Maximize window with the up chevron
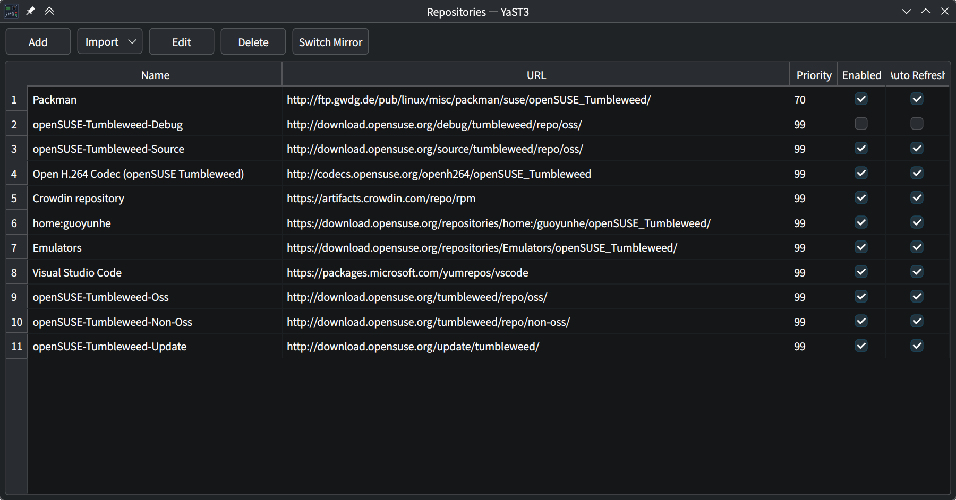The image size is (956, 500). click(926, 11)
